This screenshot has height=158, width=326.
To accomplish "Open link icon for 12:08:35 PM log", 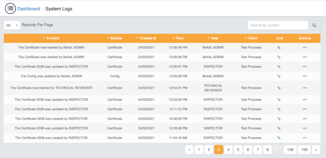I will [x=279, y=119].
